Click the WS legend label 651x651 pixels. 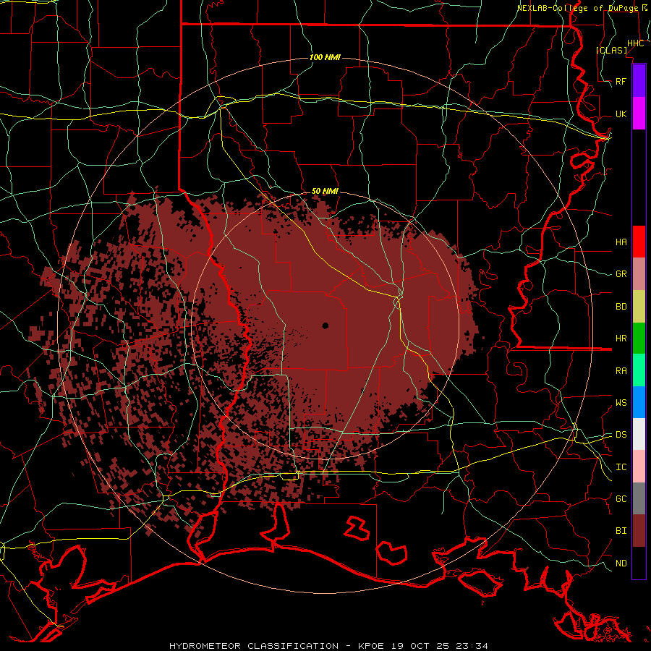[621, 403]
